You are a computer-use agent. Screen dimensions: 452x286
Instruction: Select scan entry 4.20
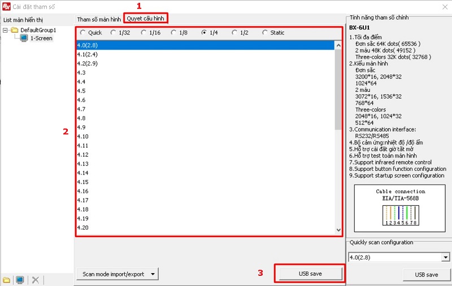[205, 227]
